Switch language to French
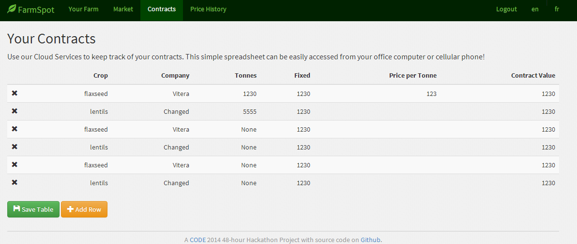The height and width of the screenshot is (244, 577). click(x=557, y=9)
